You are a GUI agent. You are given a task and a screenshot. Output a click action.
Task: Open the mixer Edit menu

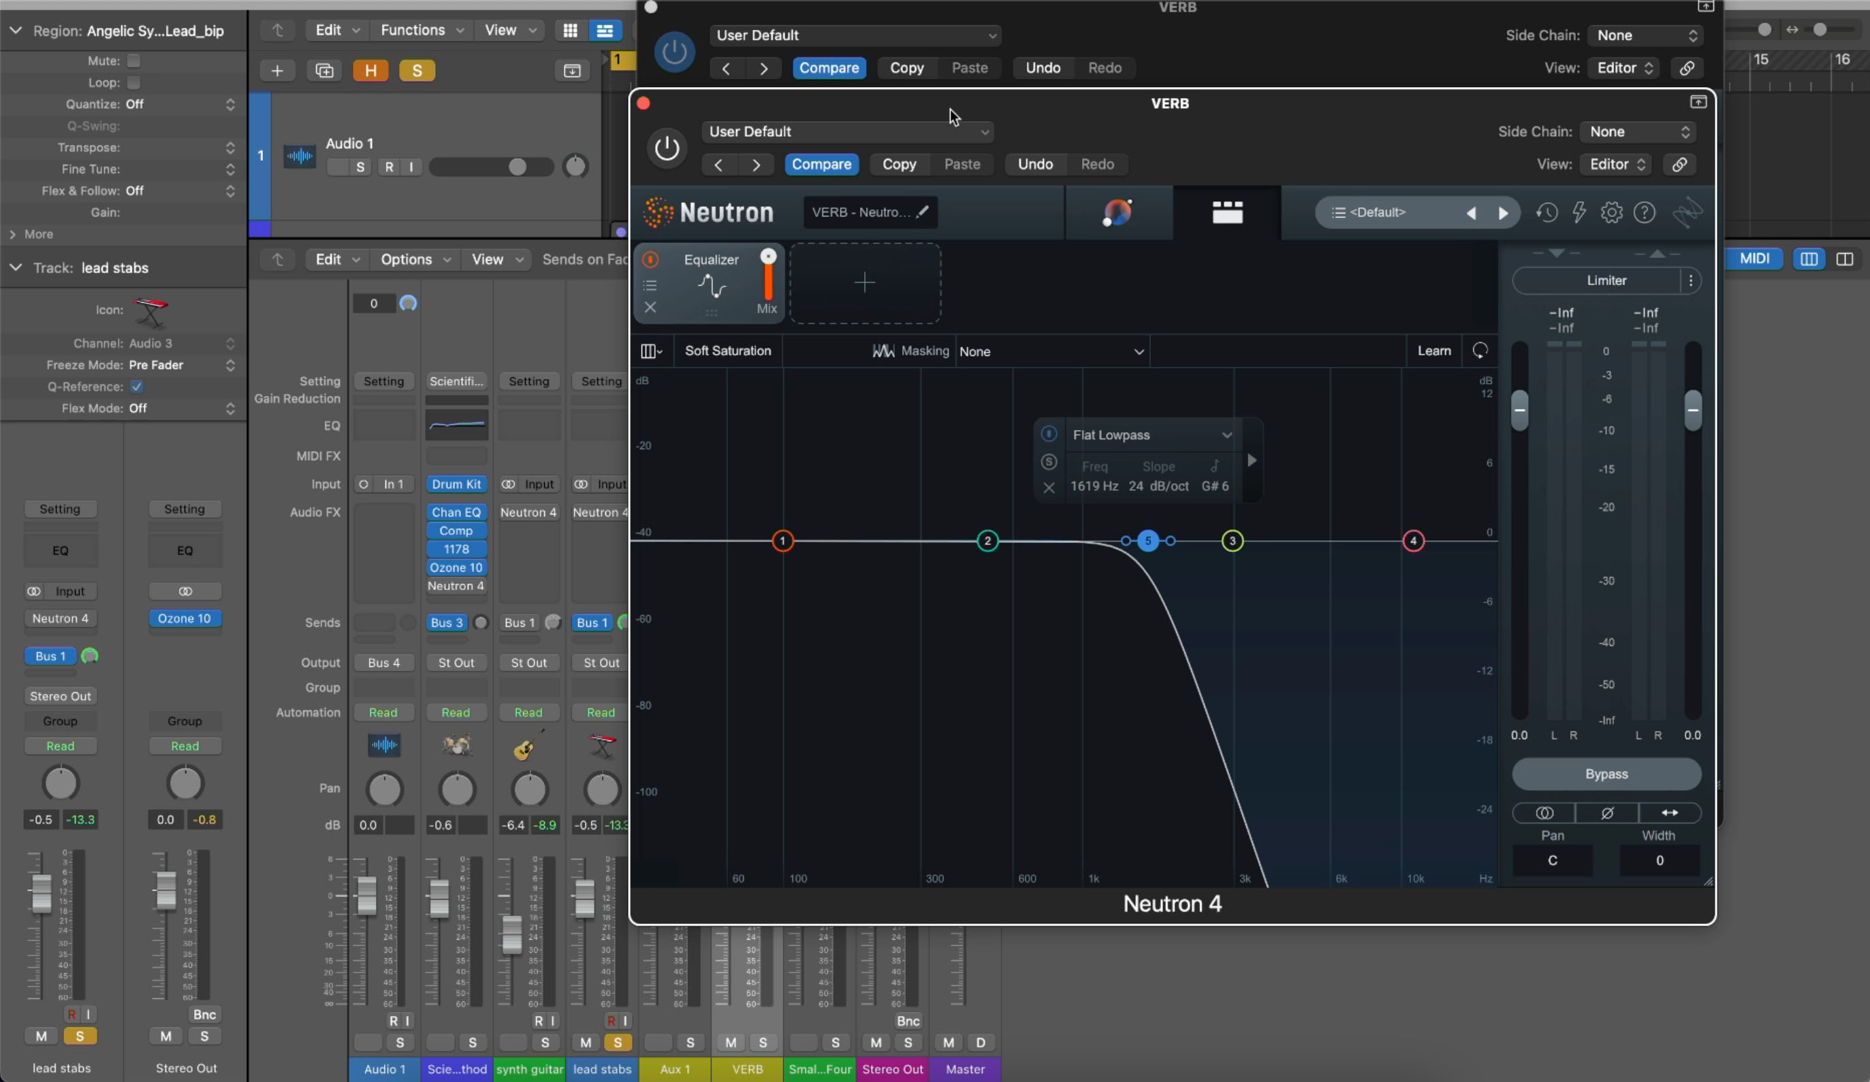pyautogui.click(x=336, y=259)
